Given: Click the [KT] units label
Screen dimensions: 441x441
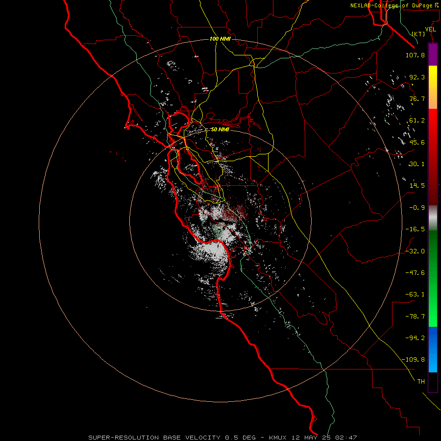Looking at the screenshot, I should pos(418,34).
